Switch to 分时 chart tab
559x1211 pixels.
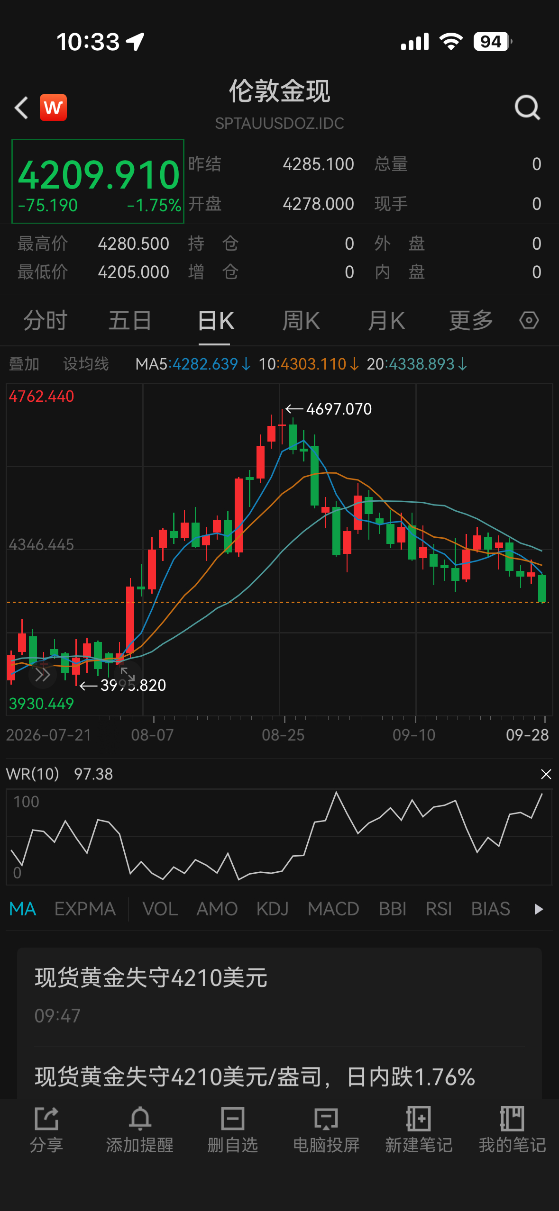point(46,321)
